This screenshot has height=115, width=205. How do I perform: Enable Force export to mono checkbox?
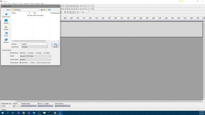(37, 63)
